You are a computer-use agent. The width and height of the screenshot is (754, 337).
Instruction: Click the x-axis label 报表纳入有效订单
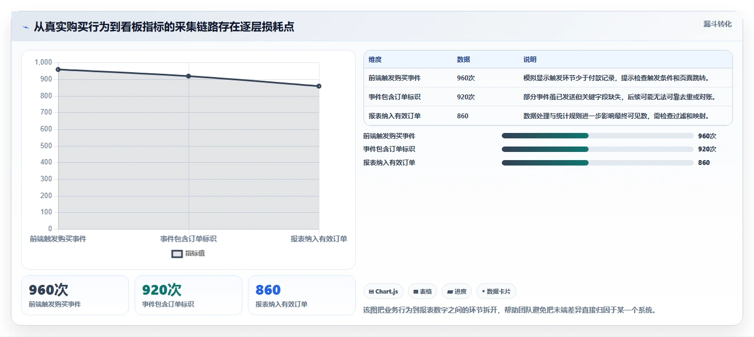[x=319, y=239]
